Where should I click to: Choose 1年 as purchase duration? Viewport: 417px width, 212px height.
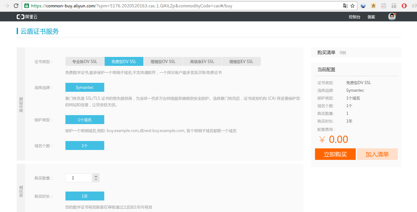click(85, 196)
